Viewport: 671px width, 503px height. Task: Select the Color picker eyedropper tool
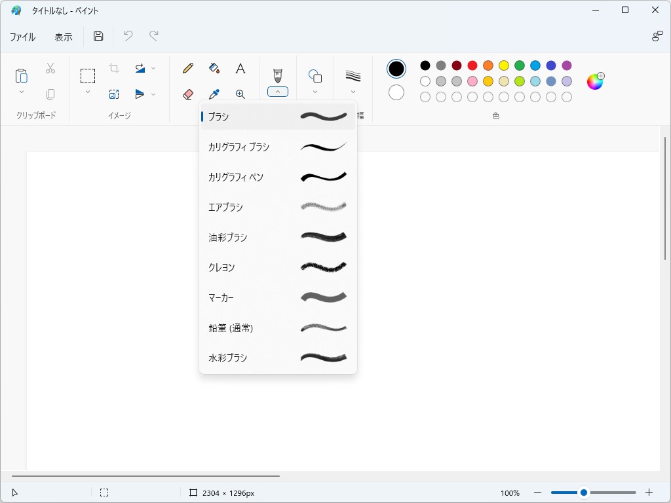(x=214, y=94)
